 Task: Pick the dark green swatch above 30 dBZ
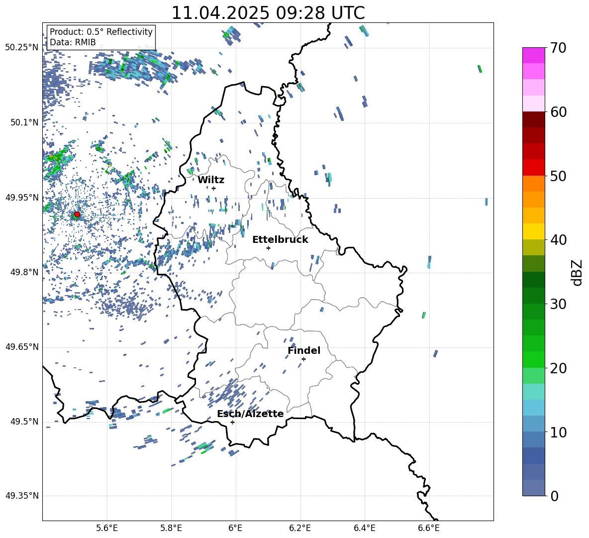(x=534, y=280)
